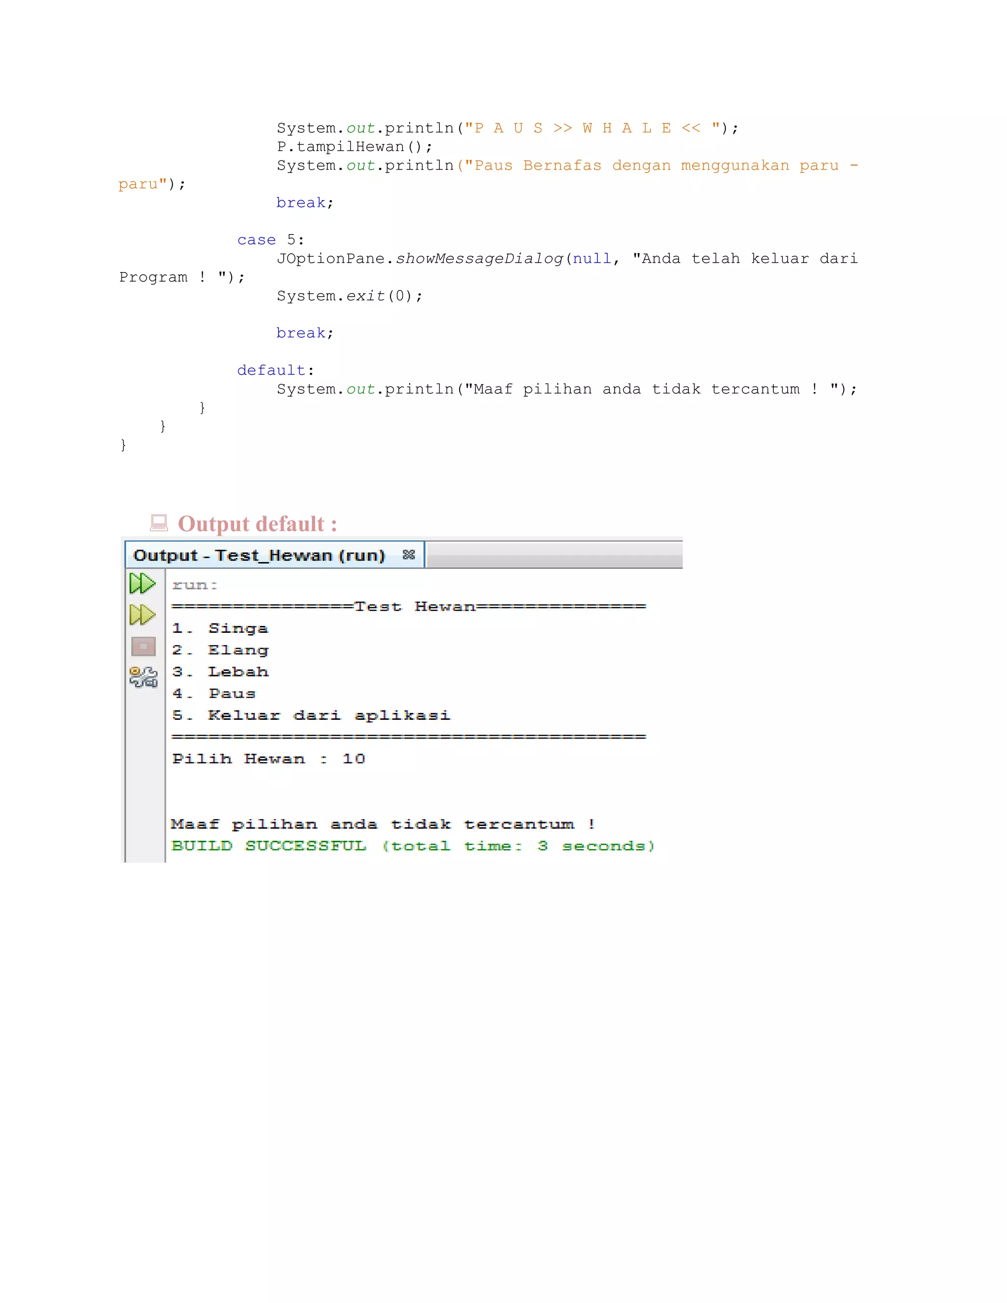The height and width of the screenshot is (1303, 1007).
Task: Click the red Stop build icon
Action: [143, 646]
